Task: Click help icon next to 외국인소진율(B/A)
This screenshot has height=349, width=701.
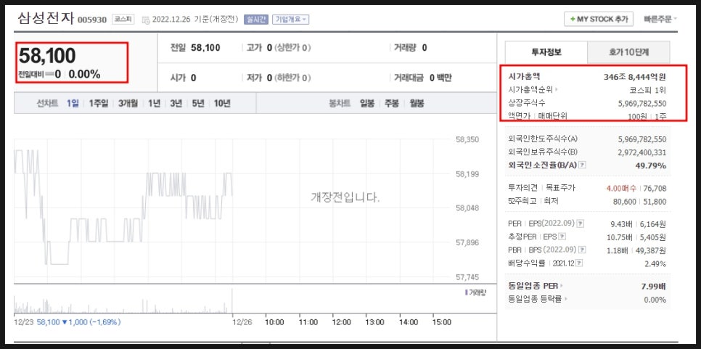Action: (583, 165)
